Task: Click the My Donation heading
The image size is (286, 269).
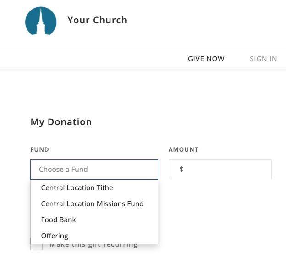Action: point(61,122)
